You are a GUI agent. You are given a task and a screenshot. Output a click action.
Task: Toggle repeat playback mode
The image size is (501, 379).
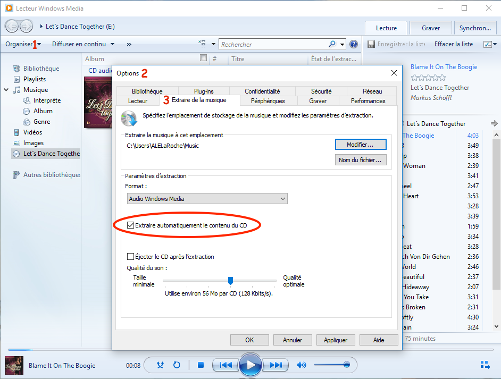[x=177, y=365]
